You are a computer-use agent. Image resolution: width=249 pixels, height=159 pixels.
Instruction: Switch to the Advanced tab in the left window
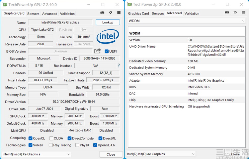(49, 14)
